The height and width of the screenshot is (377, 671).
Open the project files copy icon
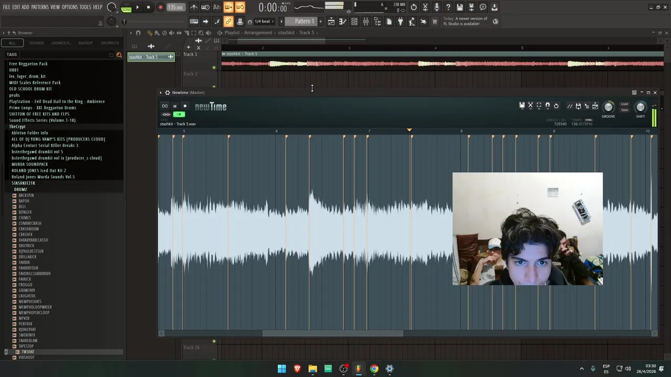389,21
